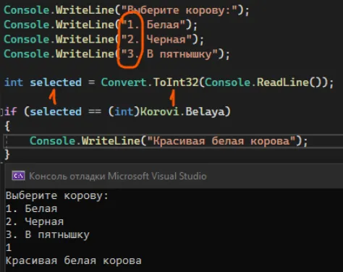Image resolution: width=343 pixels, height=272 pixels.
Task: Click console output line '3. В пятнышку'
Action: pos(48,234)
